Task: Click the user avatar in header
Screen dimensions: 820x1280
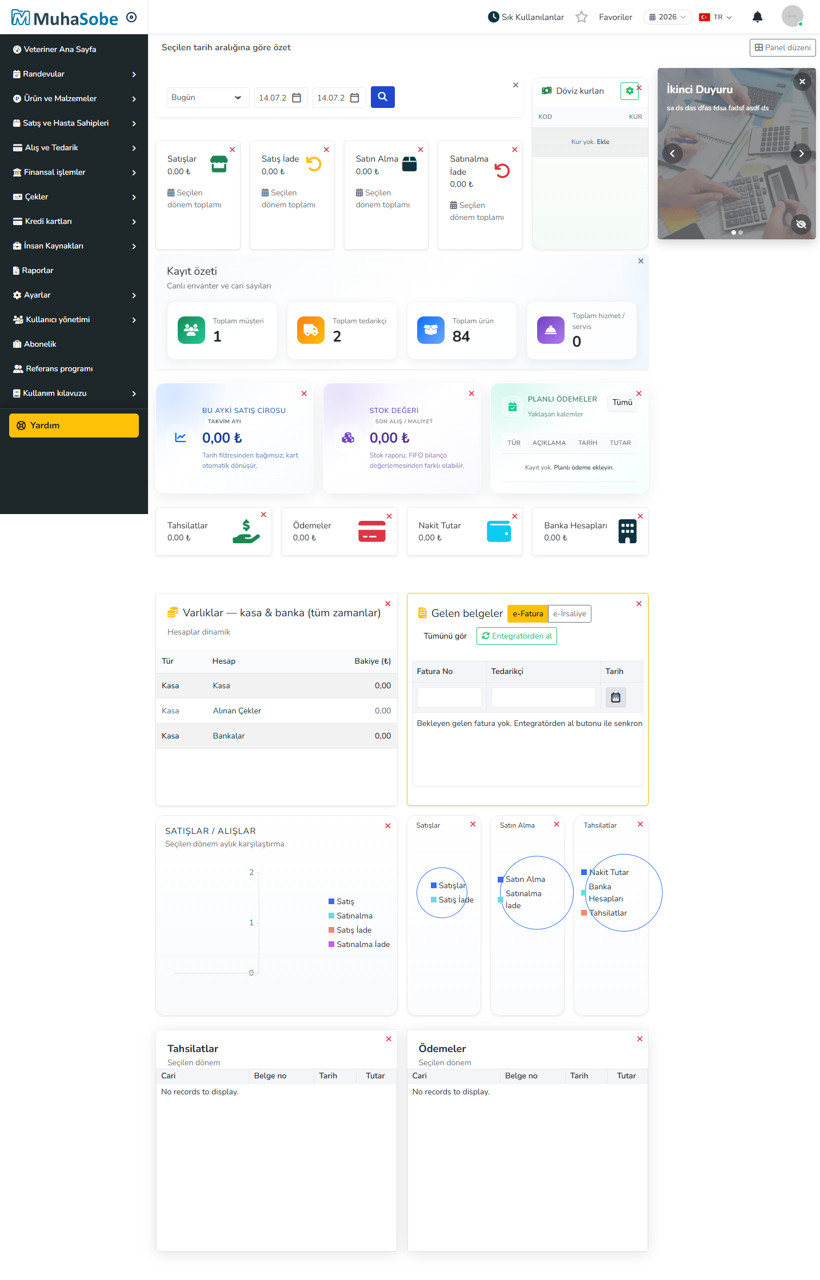Action: point(792,17)
